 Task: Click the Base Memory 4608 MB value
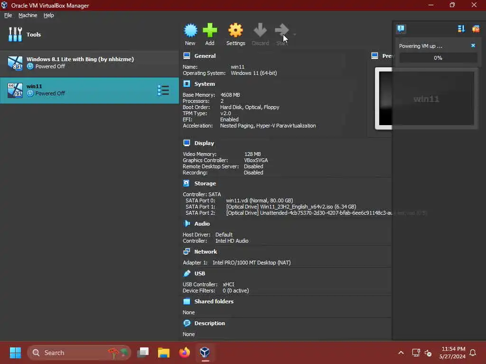tap(230, 95)
